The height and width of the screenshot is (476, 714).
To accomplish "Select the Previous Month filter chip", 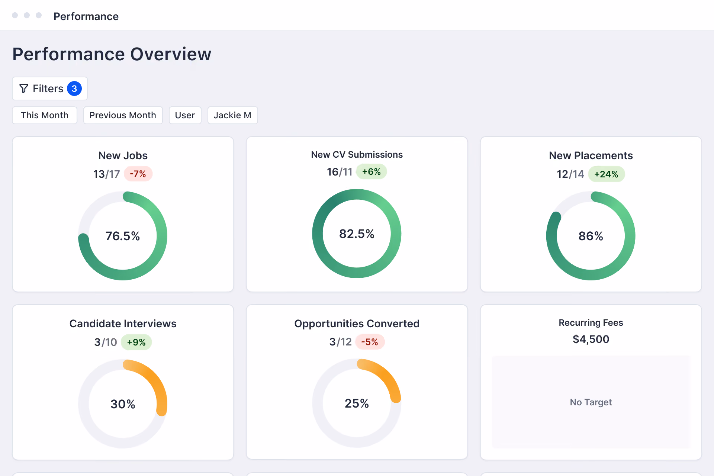I will (x=123, y=115).
